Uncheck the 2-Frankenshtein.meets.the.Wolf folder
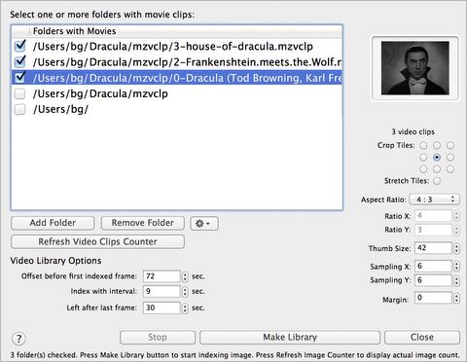 click(20, 61)
